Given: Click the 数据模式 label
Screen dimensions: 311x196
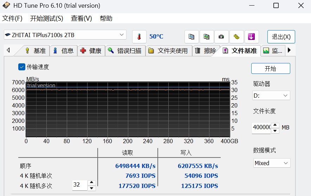Looking at the screenshot, I should click(x=264, y=150).
